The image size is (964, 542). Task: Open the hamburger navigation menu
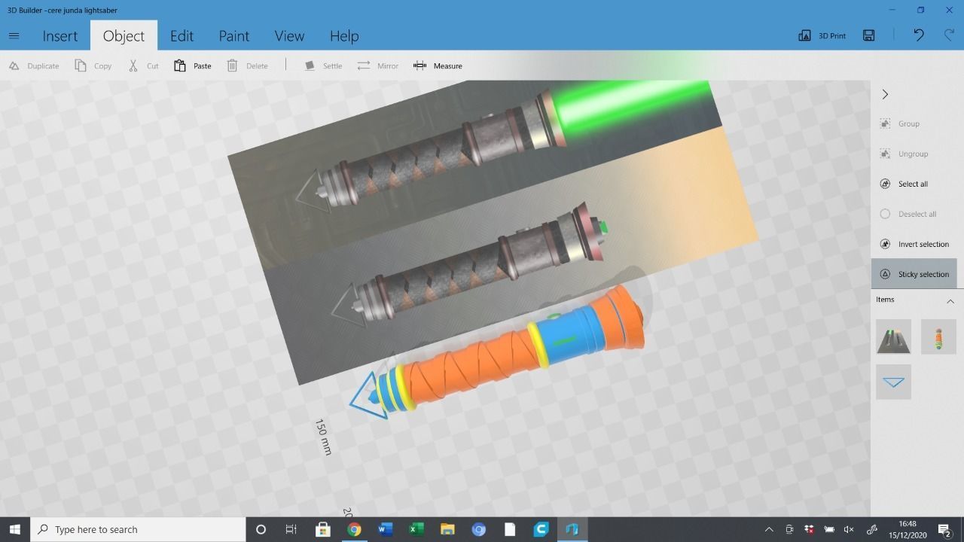(14, 35)
